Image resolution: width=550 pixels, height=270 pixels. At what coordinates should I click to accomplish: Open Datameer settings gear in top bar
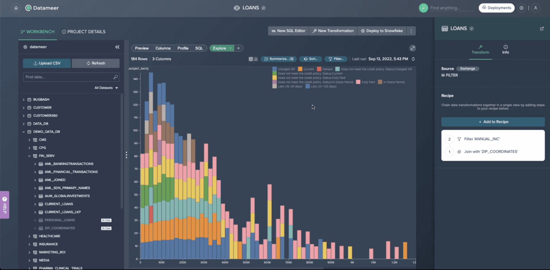pos(522,8)
